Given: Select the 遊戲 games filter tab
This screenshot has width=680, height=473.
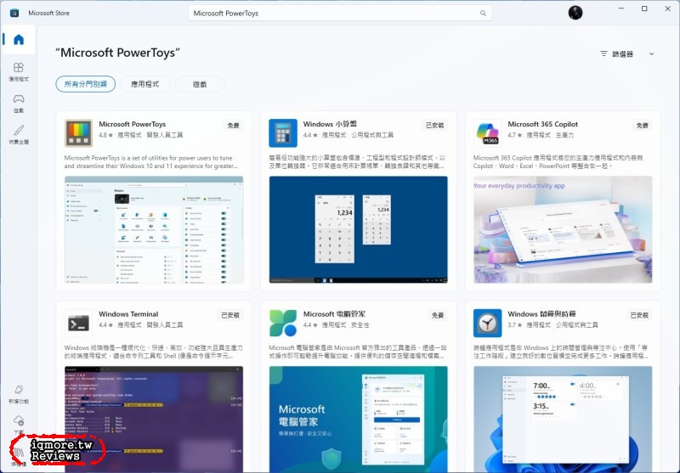Looking at the screenshot, I should click(200, 84).
